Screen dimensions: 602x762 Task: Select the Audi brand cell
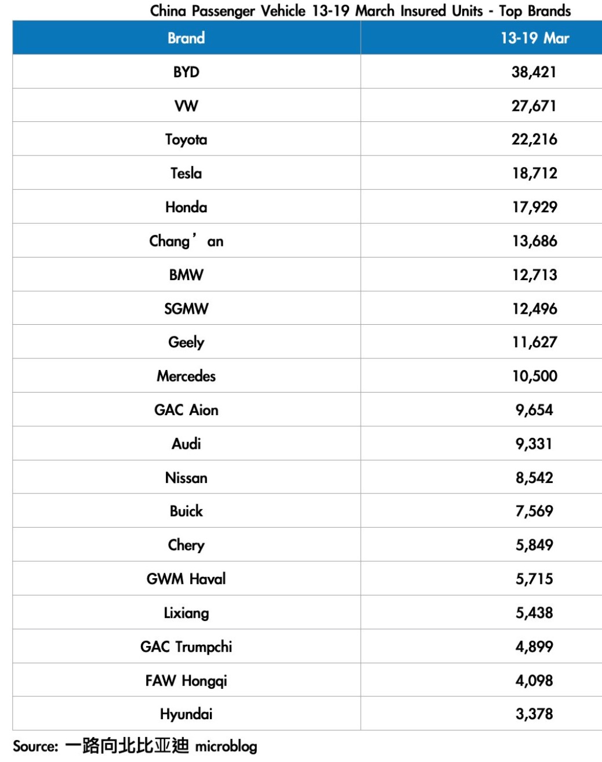pos(186,444)
